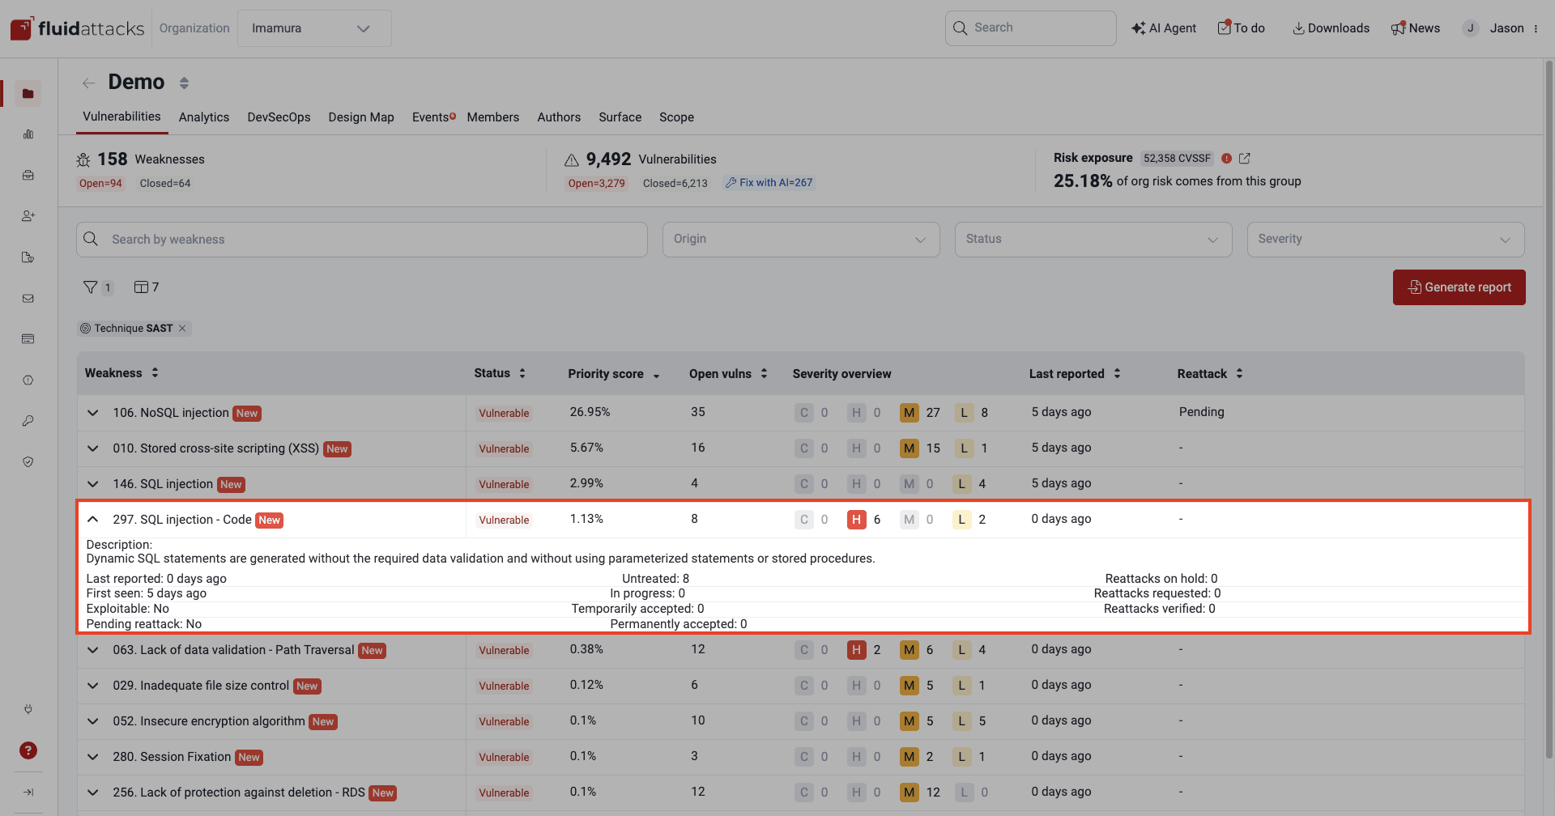Viewport: 1555px width, 816px height.
Task: Click the Search by weakness field
Action: (x=362, y=240)
